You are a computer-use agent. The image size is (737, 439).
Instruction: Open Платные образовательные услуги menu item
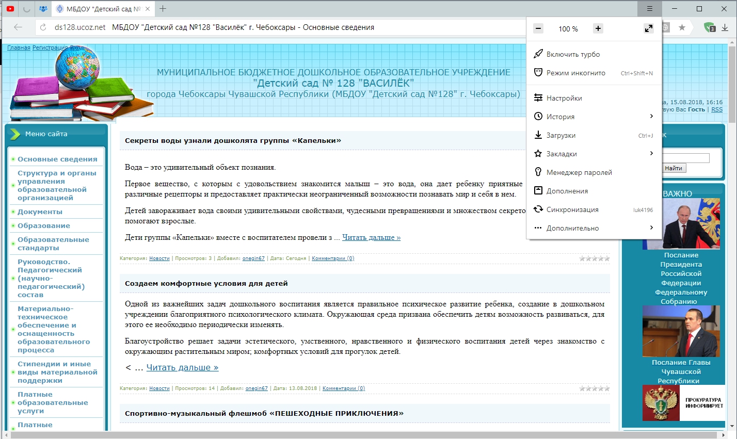tap(53, 403)
